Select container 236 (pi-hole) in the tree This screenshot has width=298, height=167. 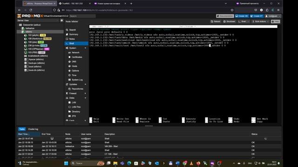coord(34,45)
